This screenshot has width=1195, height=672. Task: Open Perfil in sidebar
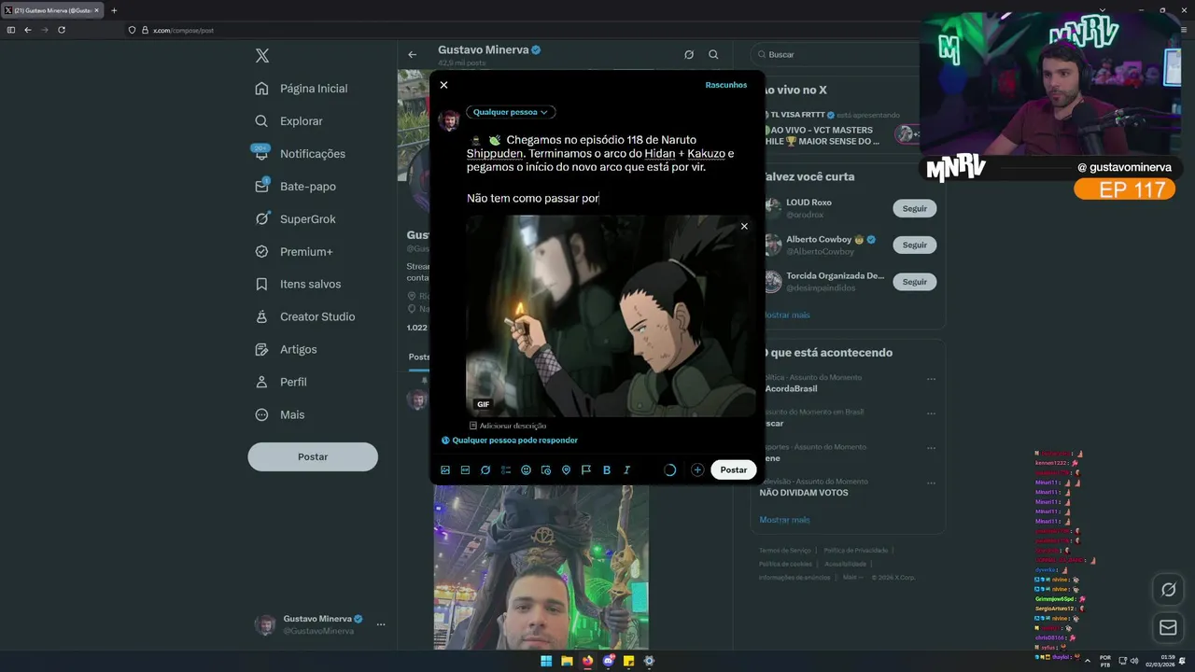280,383
